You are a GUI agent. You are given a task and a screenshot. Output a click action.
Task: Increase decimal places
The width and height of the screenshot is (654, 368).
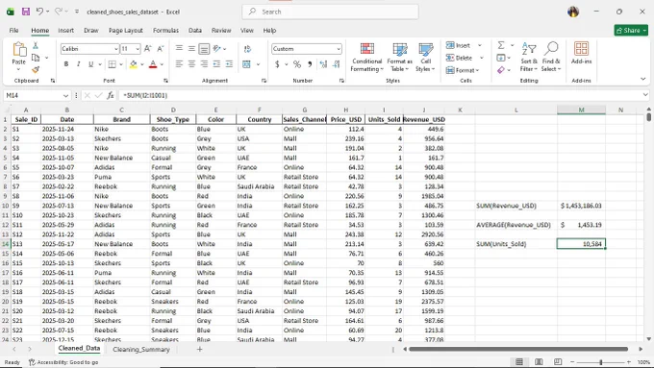coord(323,64)
